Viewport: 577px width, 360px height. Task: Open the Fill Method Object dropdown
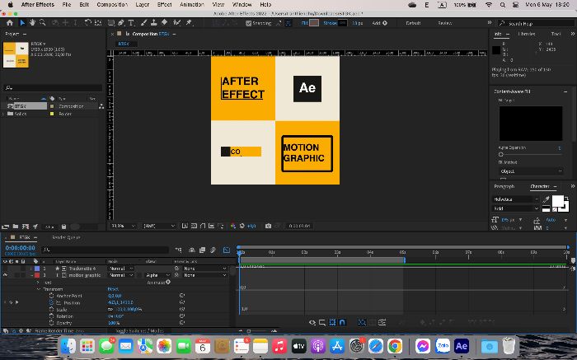tap(531, 171)
